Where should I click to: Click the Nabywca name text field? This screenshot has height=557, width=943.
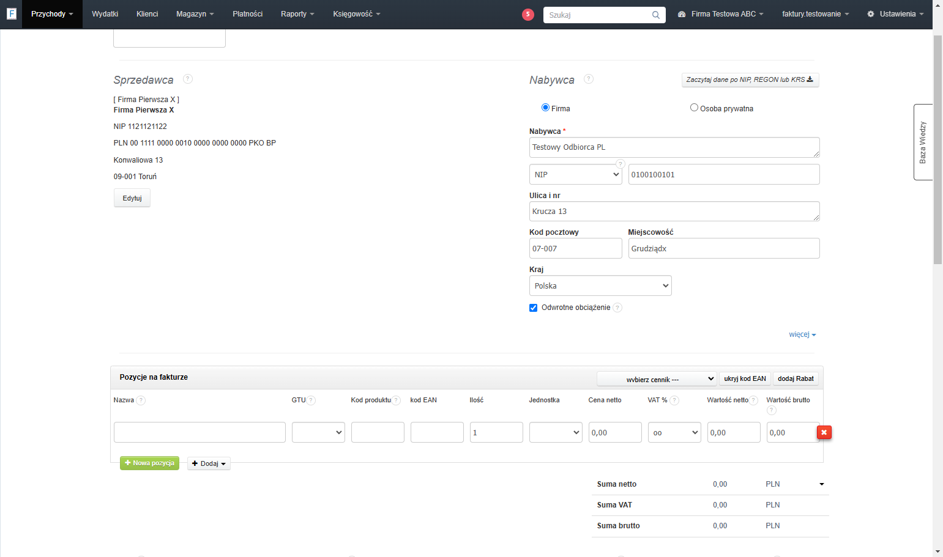point(674,147)
